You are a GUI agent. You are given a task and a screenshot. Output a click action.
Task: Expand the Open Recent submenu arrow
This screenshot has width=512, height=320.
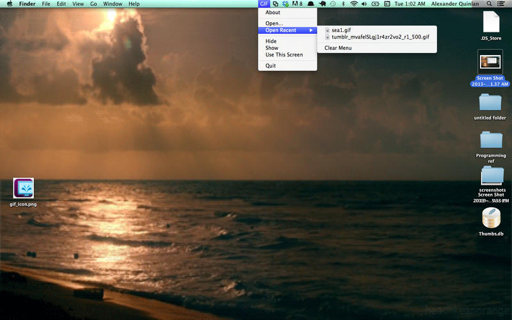311,30
